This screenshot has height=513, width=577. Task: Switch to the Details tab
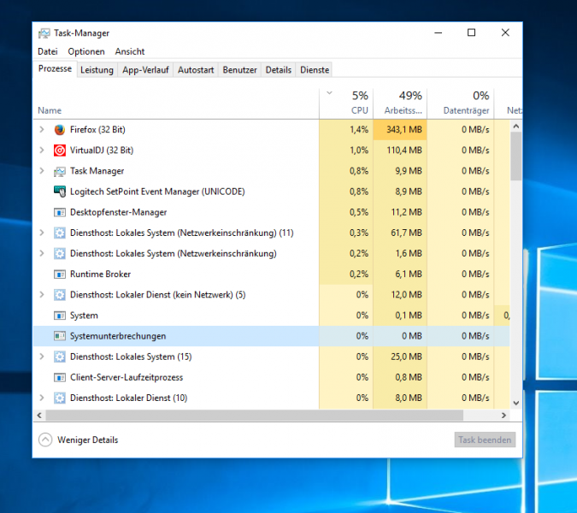click(278, 70)
